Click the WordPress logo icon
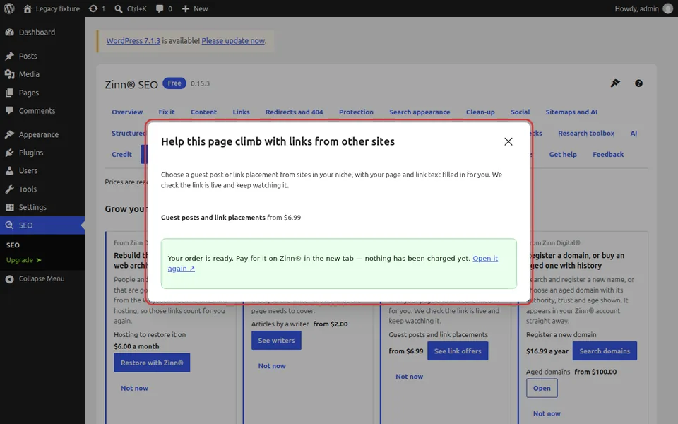678x424 pixels. click(x=9, y=8)
